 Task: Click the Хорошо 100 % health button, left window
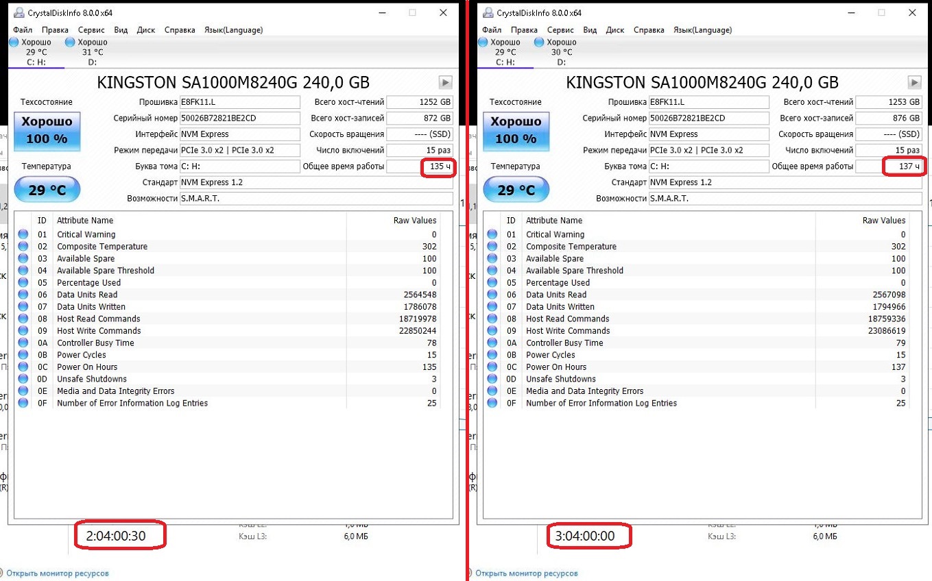(47, 132)
